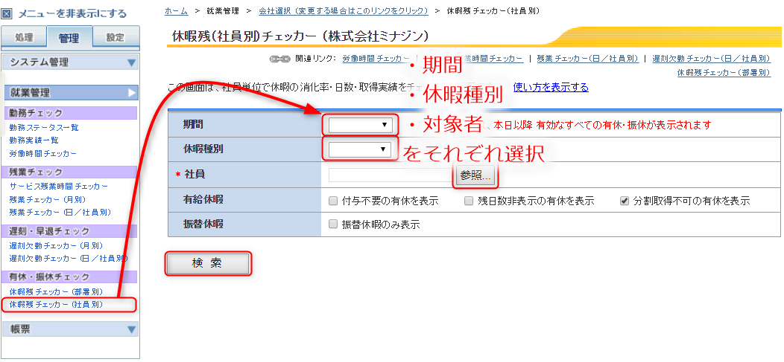The height and width of the screenshot is (362, 784).
Task: Open 休暇残チェッカー(社員別) in the sidebar
Action: pyautogui.click(x=56, y=304)
